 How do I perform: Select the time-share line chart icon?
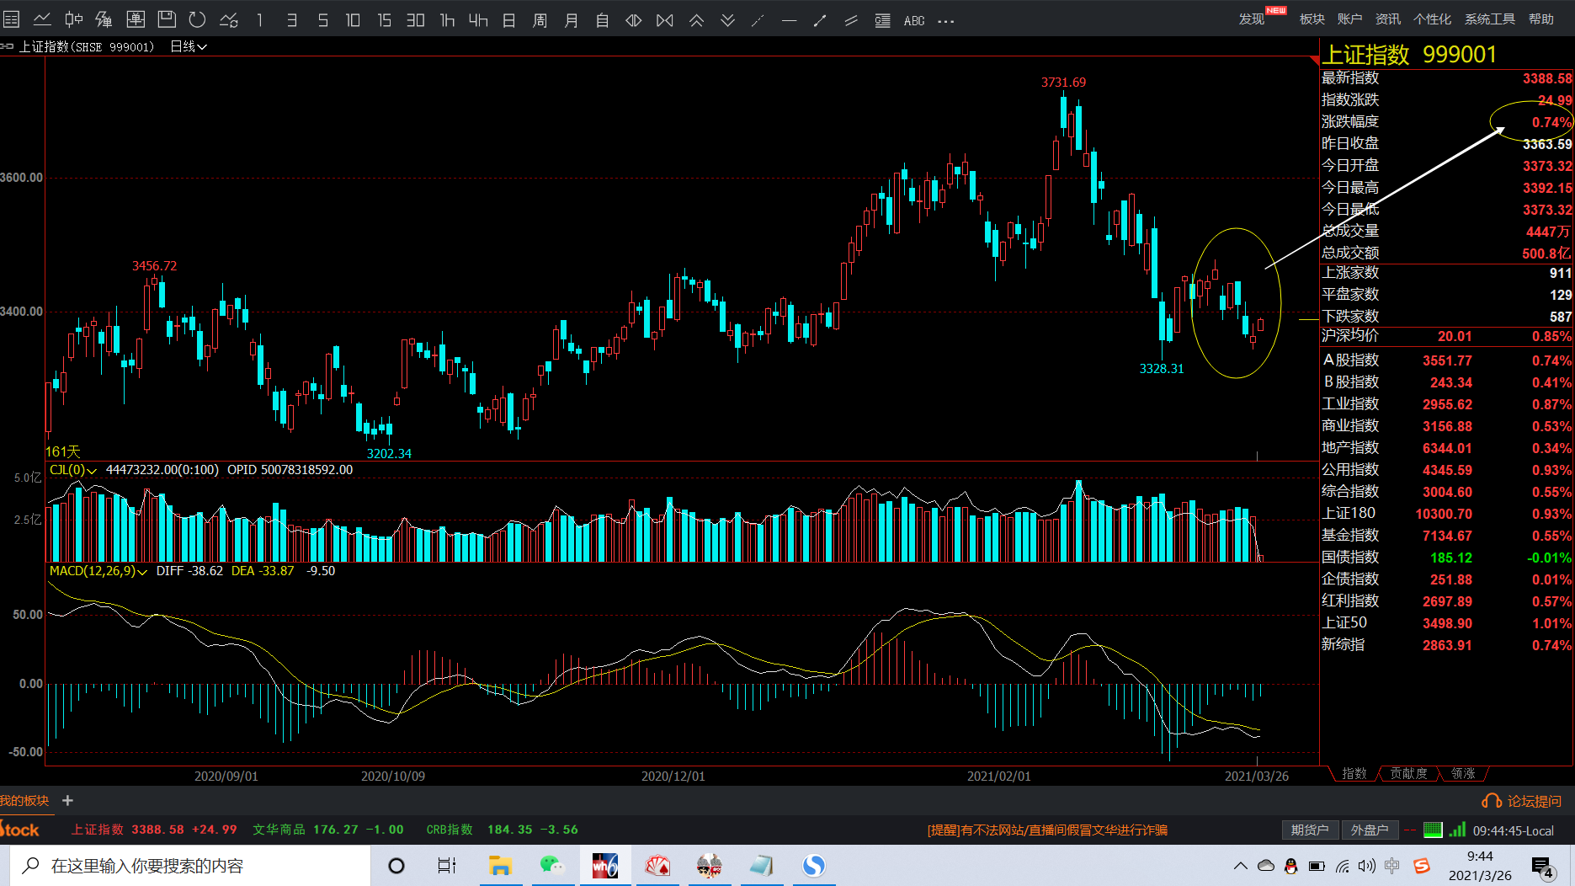(42, 19)
